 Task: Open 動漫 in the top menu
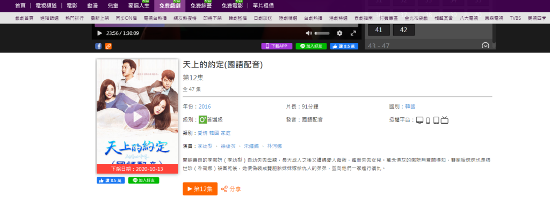(92, 6)
